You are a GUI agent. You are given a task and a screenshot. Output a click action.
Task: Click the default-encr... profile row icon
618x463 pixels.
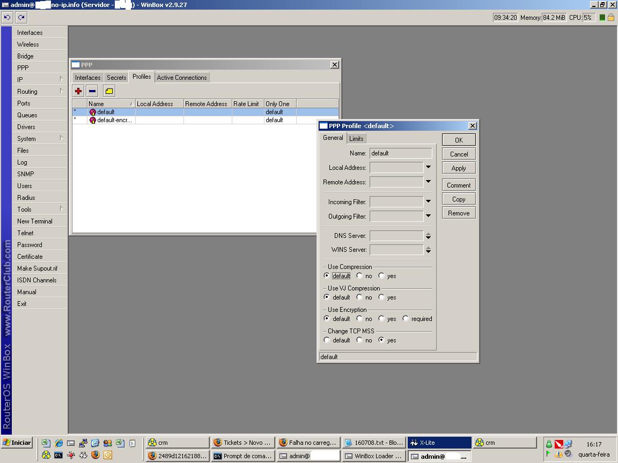coord(93,120)
